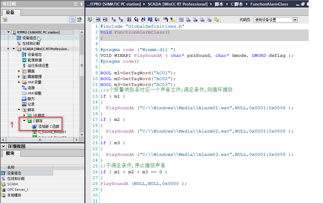Select SCADA row in detail view
323x203 pixels.
(x=13, y=184)
